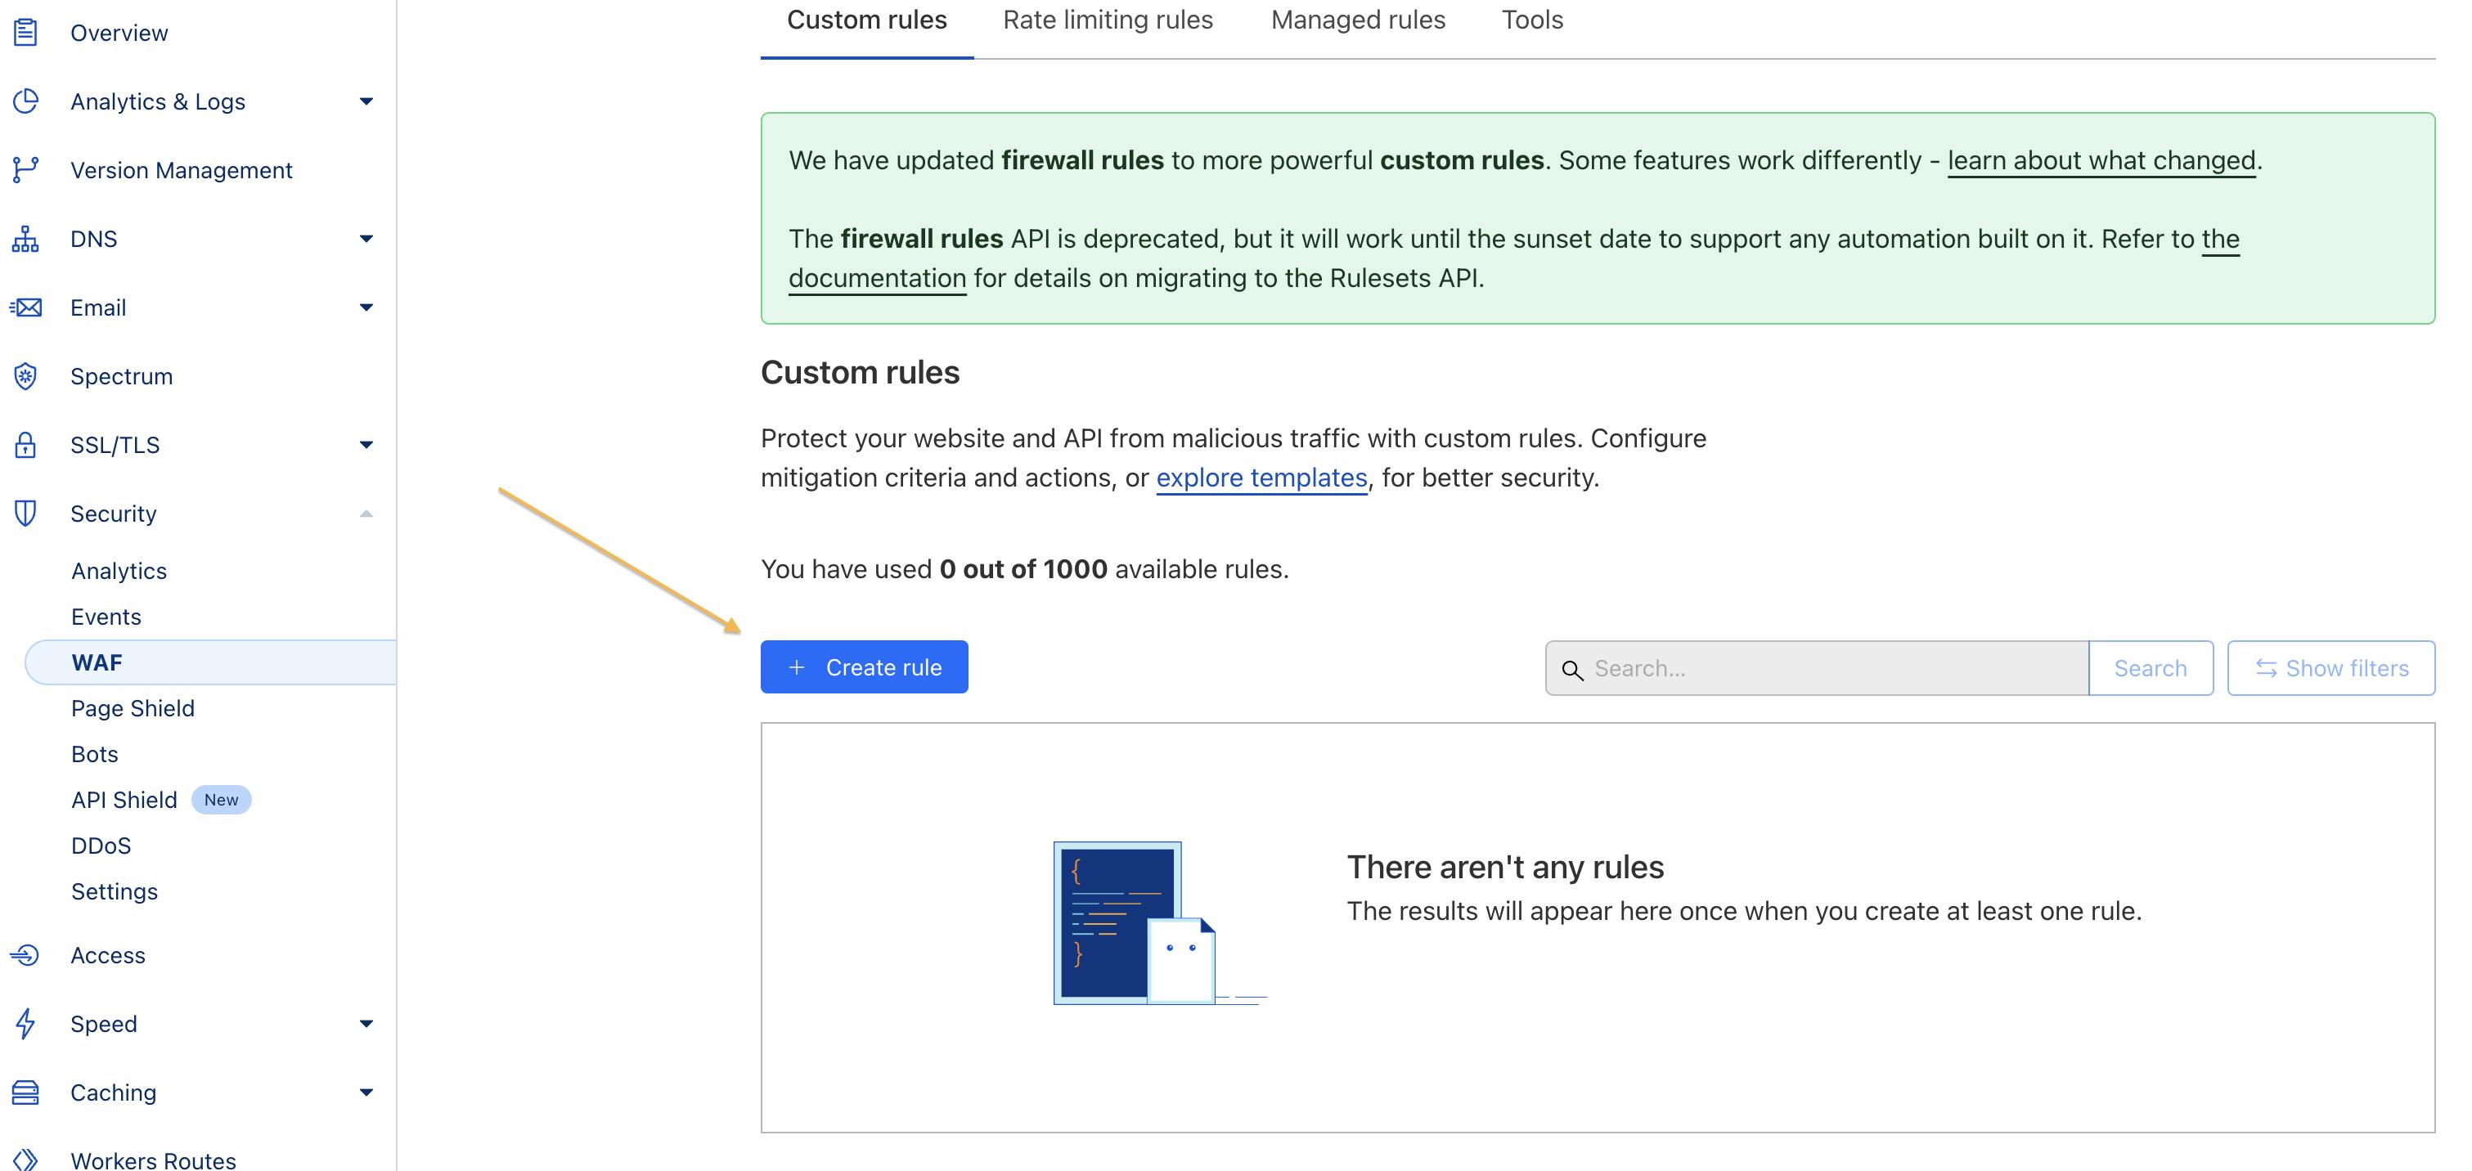Viewport: 2472px width, 1171px height.
Task: Click the Caching drive icon
Action: tap(26, 1092)
